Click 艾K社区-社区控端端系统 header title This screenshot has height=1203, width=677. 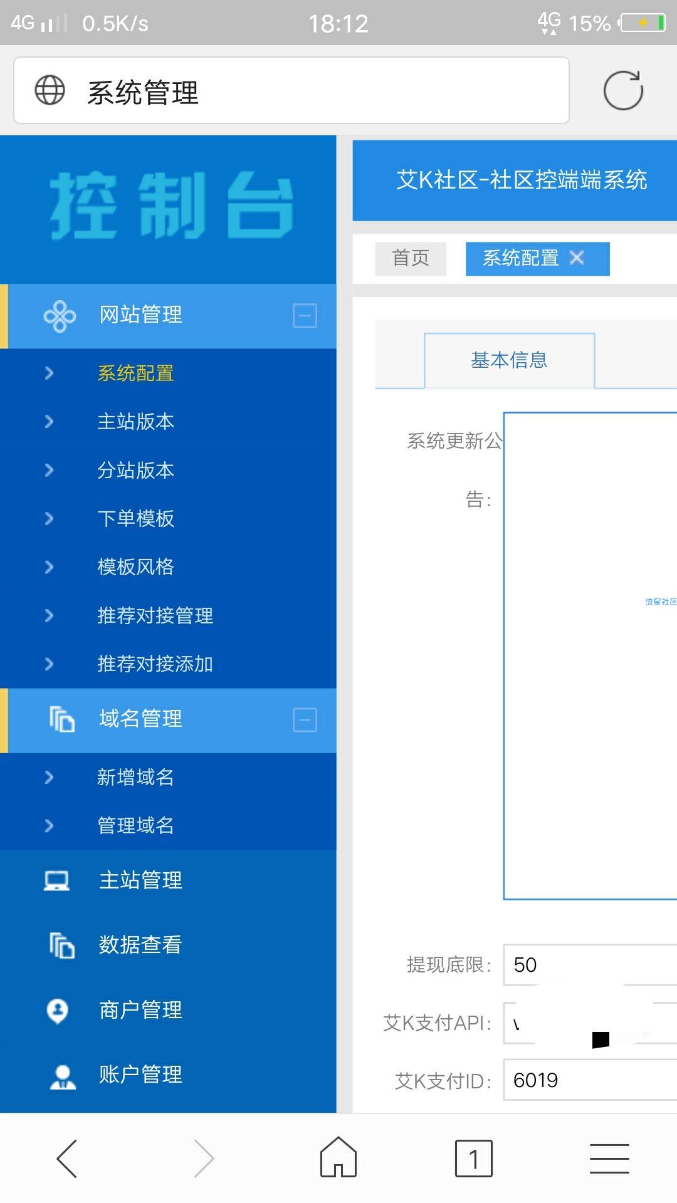[x=522, y=180]
